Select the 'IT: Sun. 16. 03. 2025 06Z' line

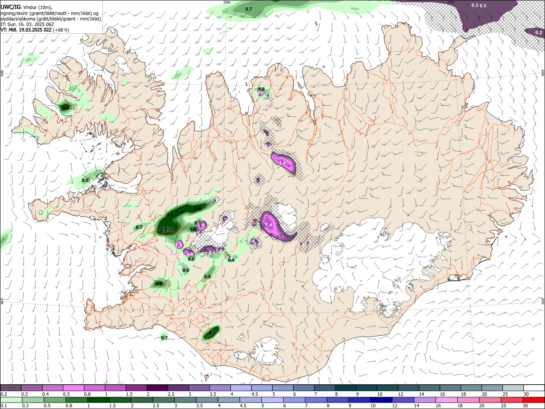click(x=27, y=24)
